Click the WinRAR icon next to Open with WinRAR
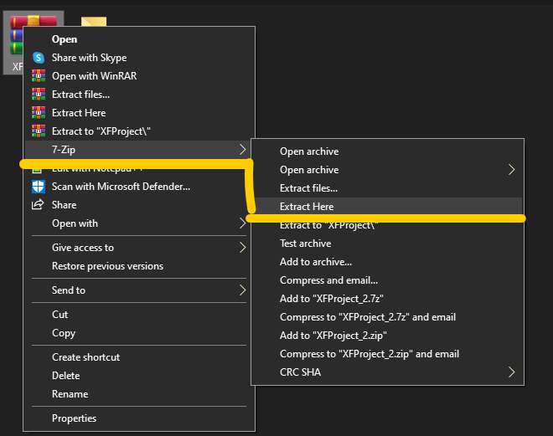The width and height of the screenshot is (553, 436). [x=39, y=75]
